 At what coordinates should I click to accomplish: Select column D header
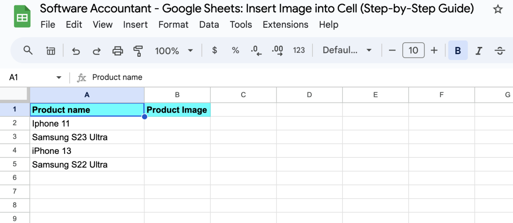coord(310,95)
